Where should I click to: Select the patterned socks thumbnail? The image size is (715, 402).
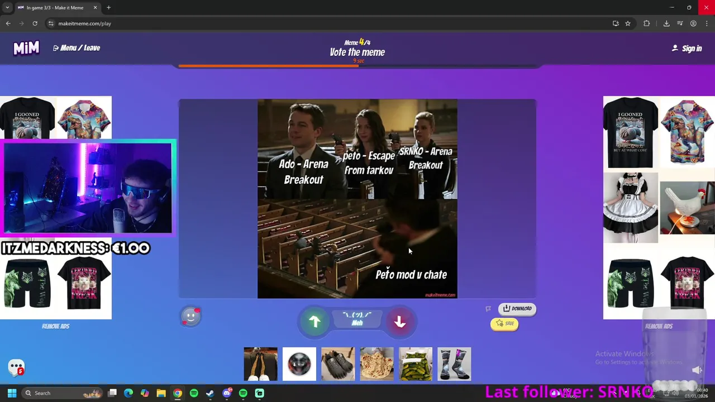click(454, 364)
